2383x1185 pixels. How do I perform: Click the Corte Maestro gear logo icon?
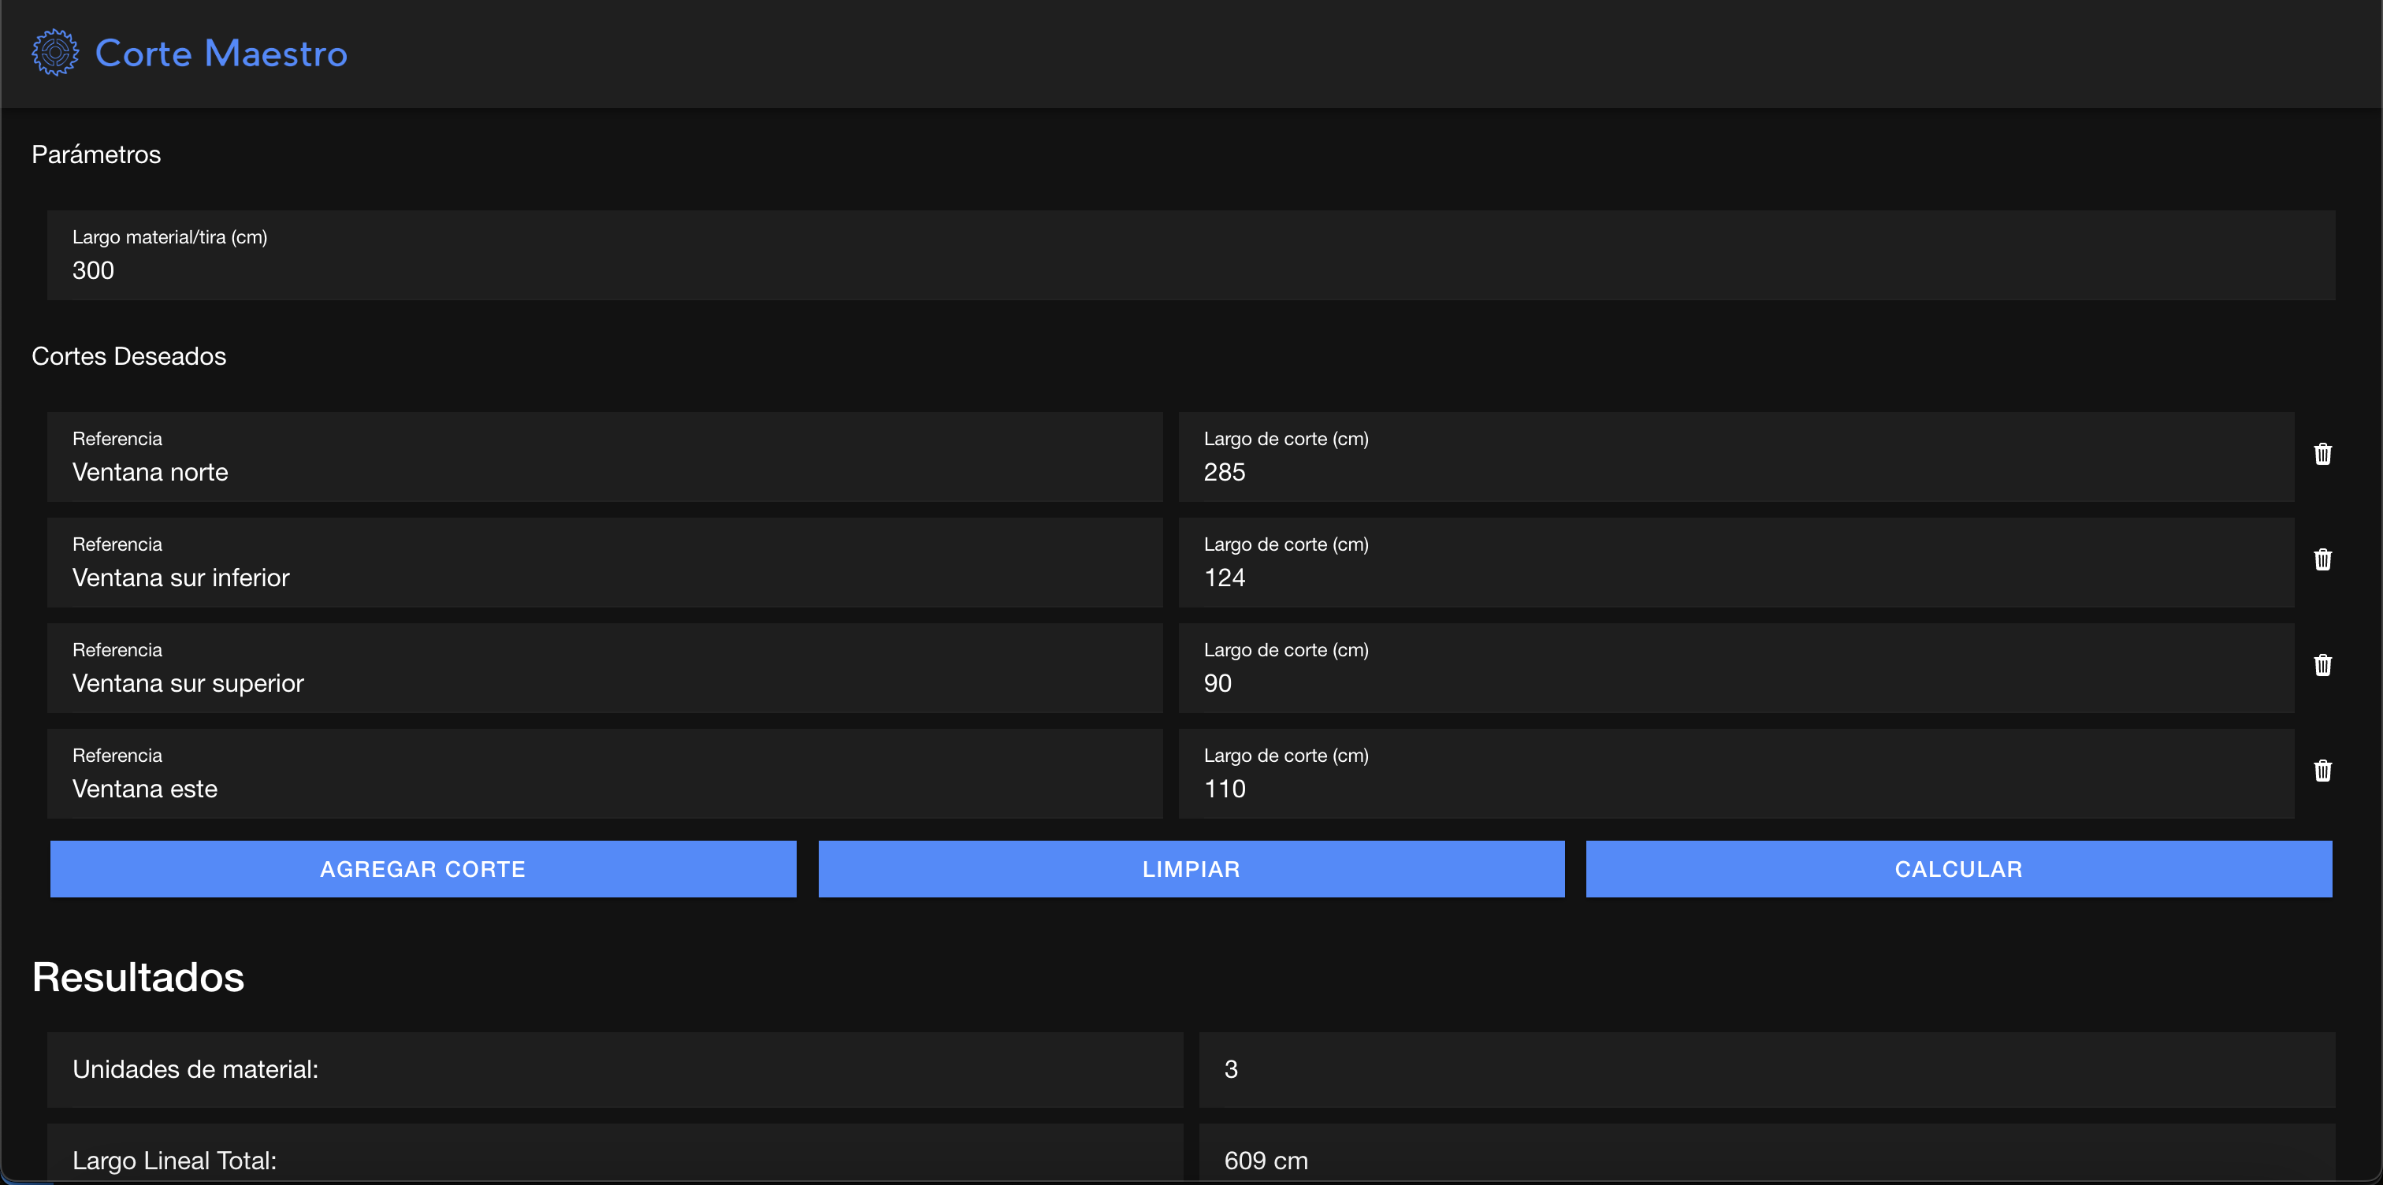click(x=55, y=53)
